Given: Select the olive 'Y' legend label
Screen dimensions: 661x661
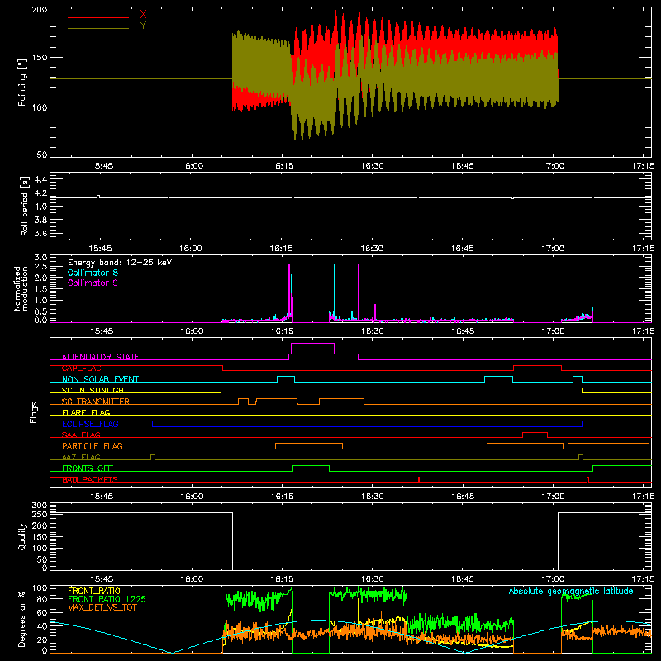Looking at the screenshot, I should tap(143, 26).
